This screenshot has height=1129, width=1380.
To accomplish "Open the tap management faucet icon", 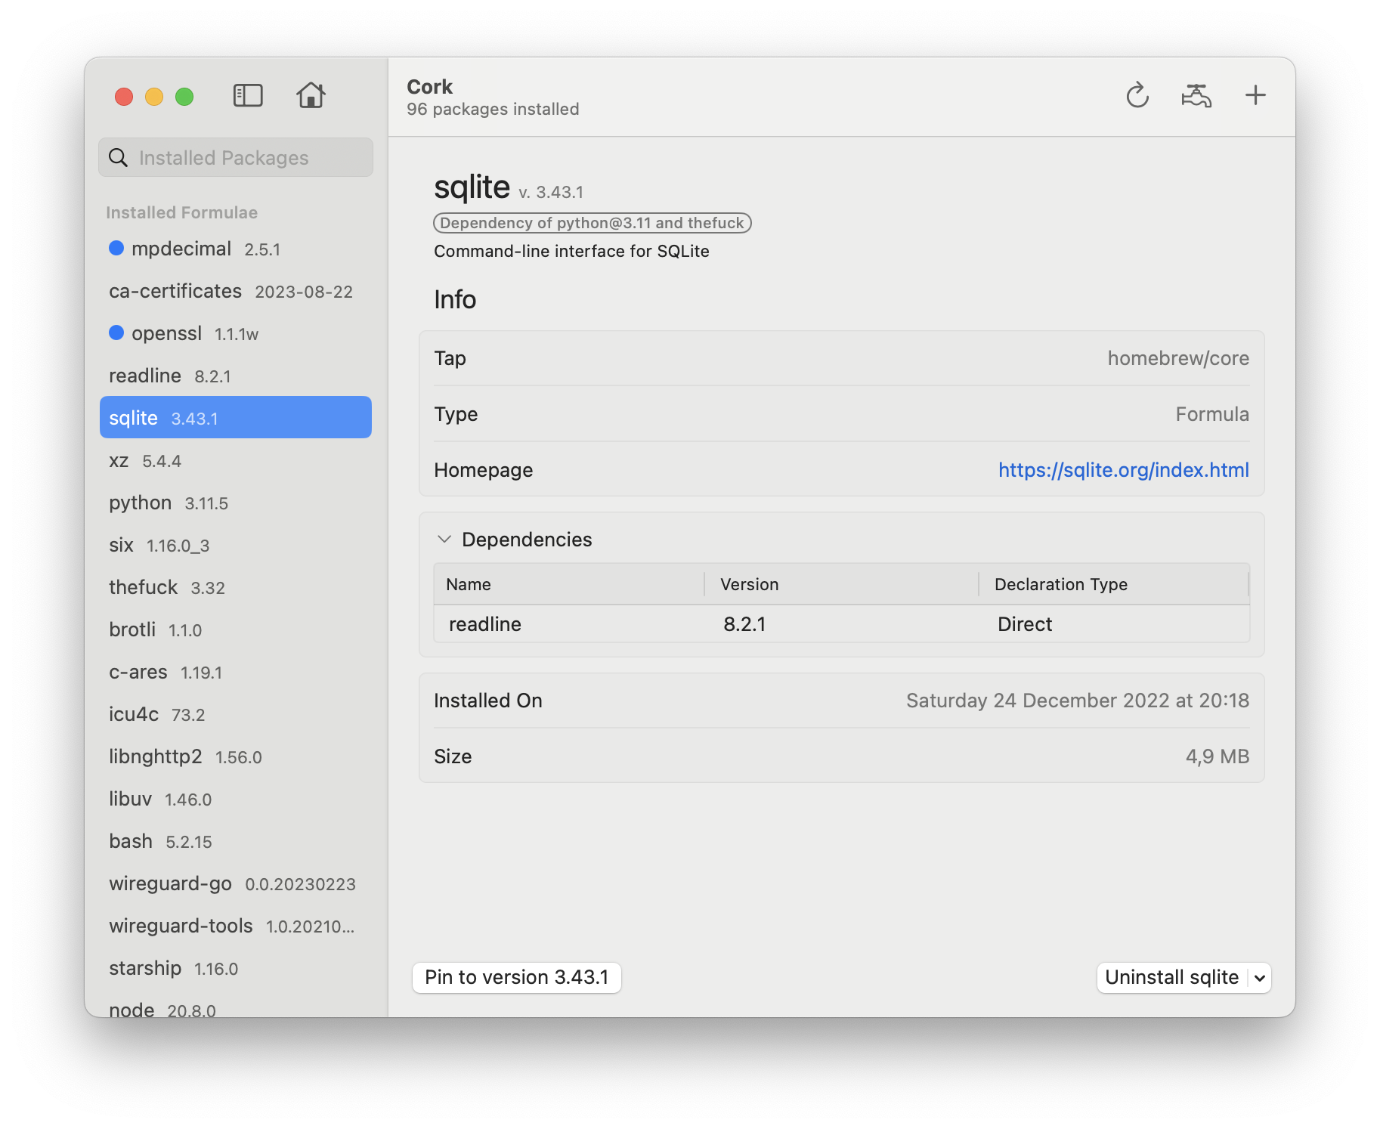I will click(x=1196, y=96).
